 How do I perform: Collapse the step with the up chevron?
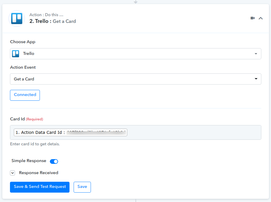coord(261,18)
